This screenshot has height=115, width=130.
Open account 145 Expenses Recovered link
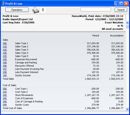[x=5, y=59]
